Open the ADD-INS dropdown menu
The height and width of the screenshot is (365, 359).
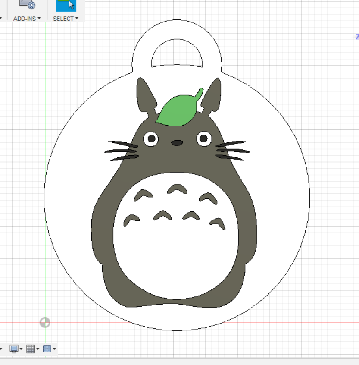pos(27,19)
